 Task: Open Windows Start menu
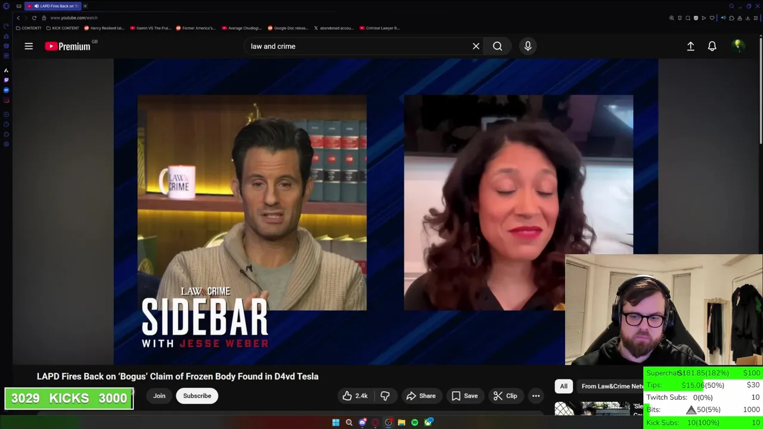(x=336, y=422)
